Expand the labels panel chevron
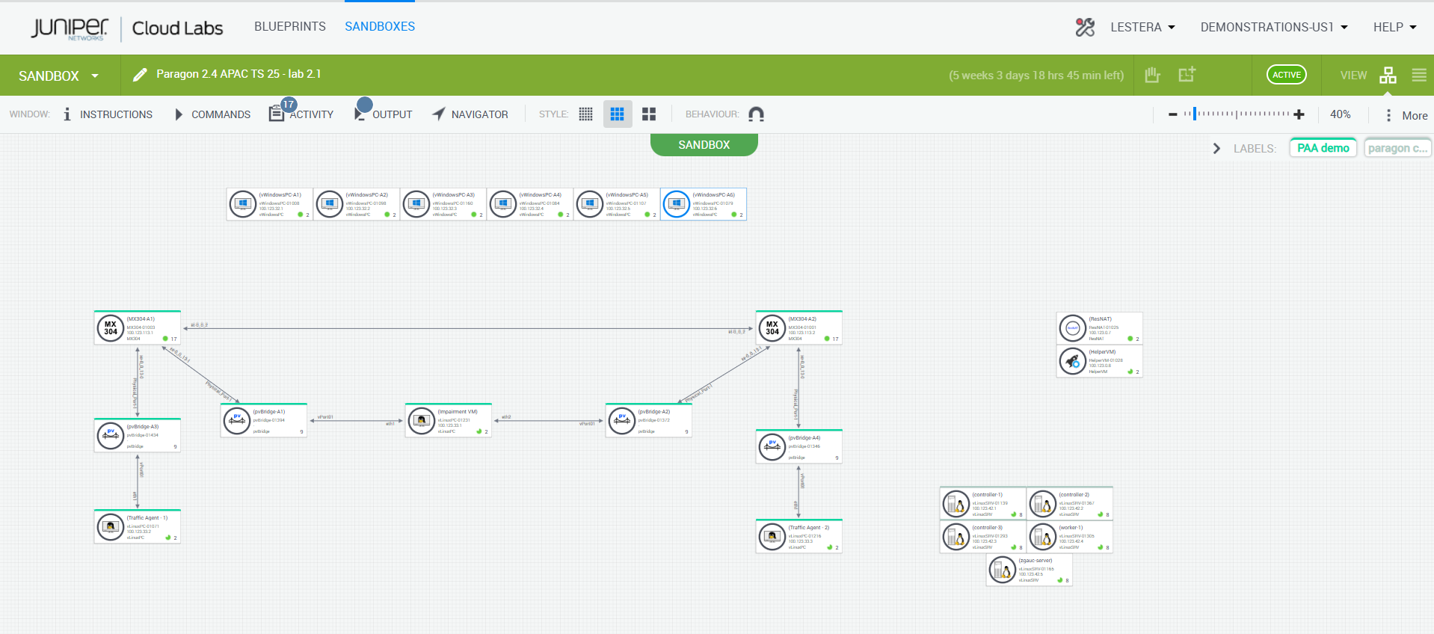The image size is (1434, 634). click(1216, 148)
